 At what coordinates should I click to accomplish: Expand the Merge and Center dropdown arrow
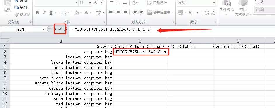pos(173,12)
